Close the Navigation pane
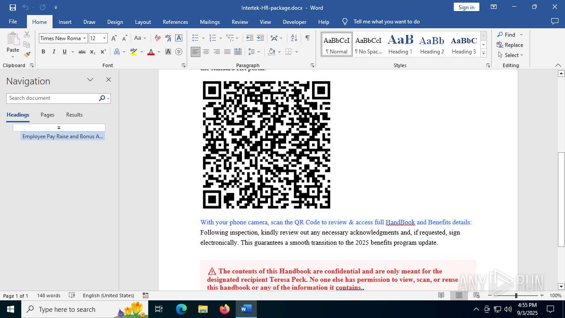Screen dimensions: 565x318 pos(109,80)
